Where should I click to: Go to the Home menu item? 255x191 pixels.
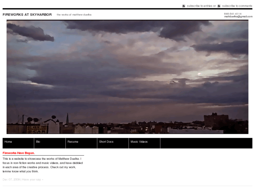coord(18,143)
